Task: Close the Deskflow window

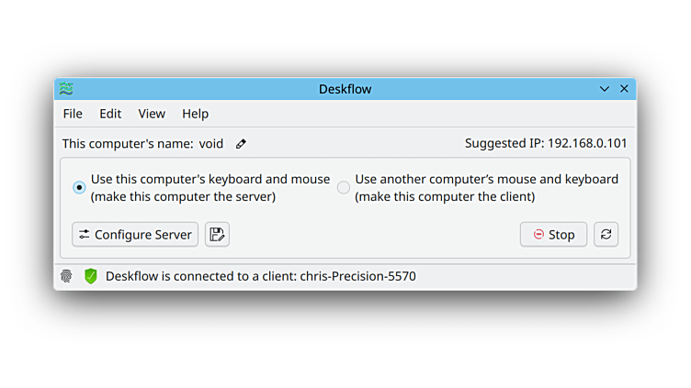Action: coord(625,89)
